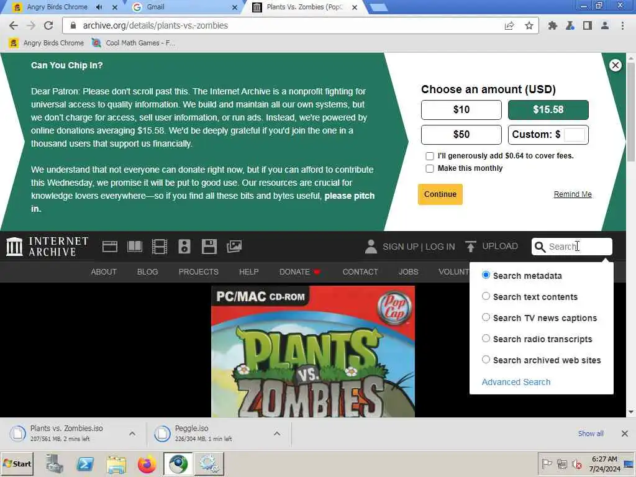Click the volume icon in system tray
Viewport: 636px width, 477px height.
coord(576,463)
